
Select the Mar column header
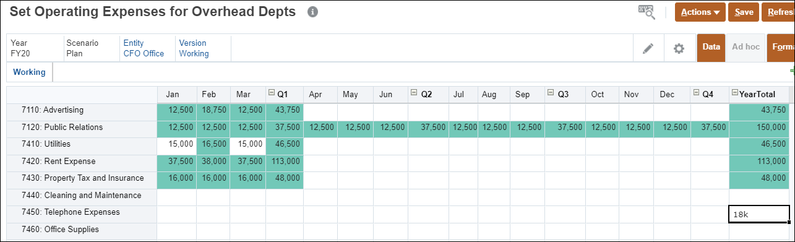click(247, 95)
